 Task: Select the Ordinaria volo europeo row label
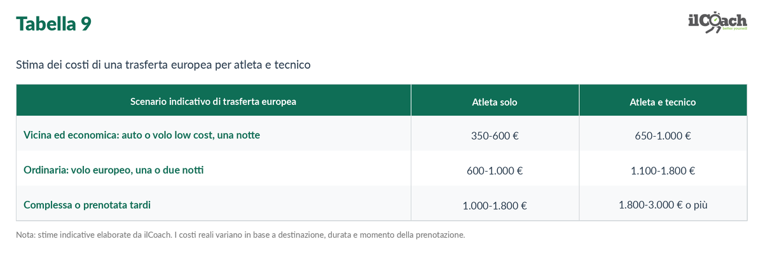click(114, 170)
